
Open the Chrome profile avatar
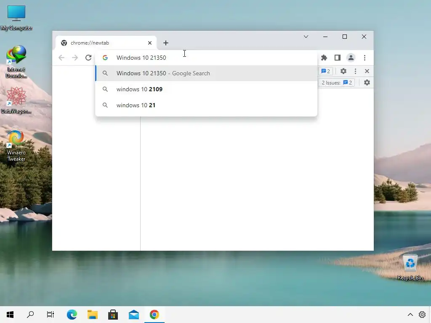(x=351, y=58)
